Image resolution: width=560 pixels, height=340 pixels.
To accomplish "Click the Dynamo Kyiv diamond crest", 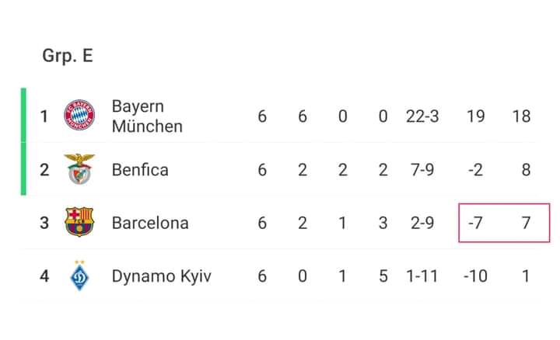I will 79,276.
